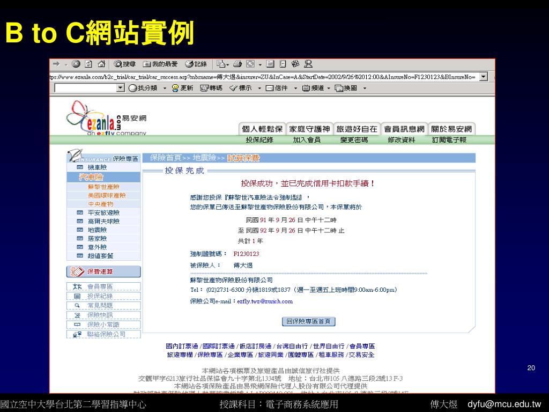
Task: Open dropdown arrow next to 找分類
Action: pos(165,89)
